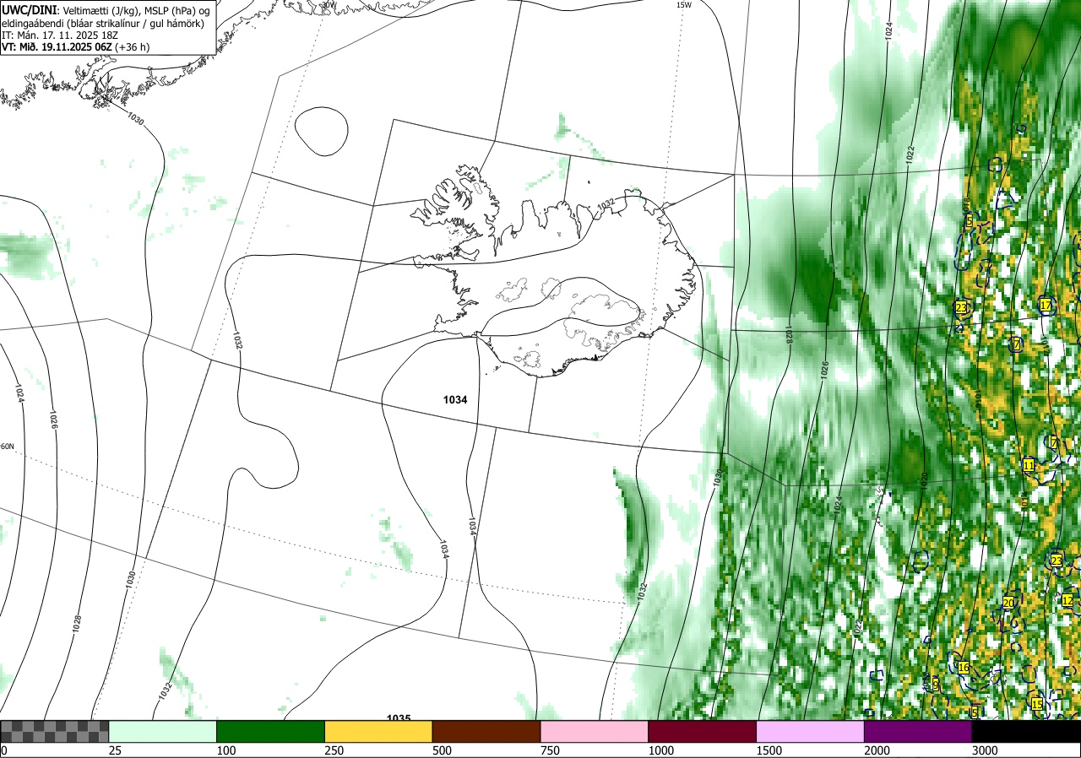Click the legend tick value 250
This screenshot has height=758, width=1081.
[334, 750]
